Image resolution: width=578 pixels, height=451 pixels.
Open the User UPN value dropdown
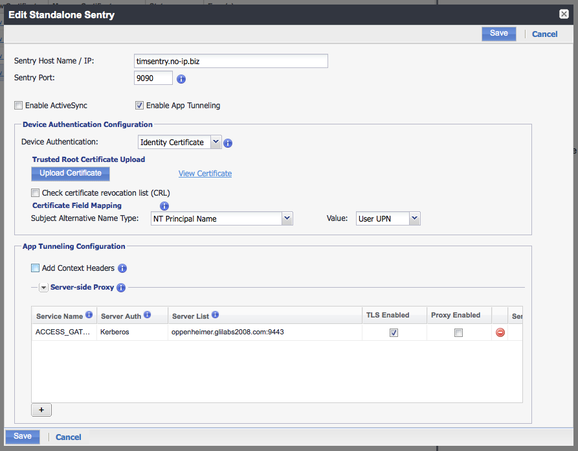click(388, 219)
